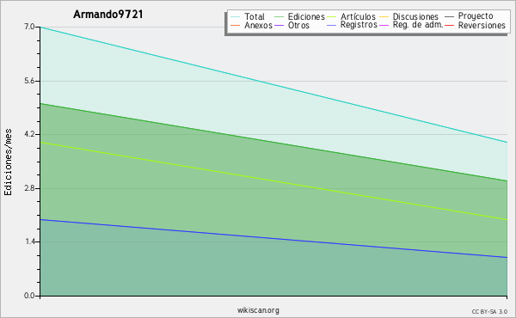The height and width of the screenshot is (318, 516).
Task: Click the magenta Reg. de adm. line swatch
Action: 384,25
